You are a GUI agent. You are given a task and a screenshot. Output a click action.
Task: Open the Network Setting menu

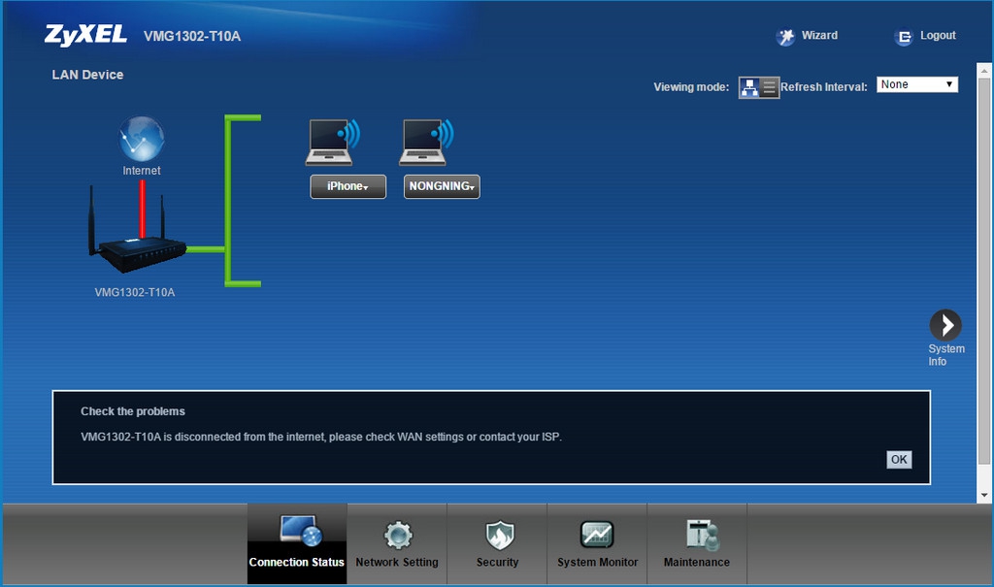click(x=397, y=544)
